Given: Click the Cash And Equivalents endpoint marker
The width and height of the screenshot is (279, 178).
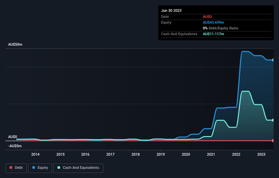Looking at the screenshot, I should (273, 120).
